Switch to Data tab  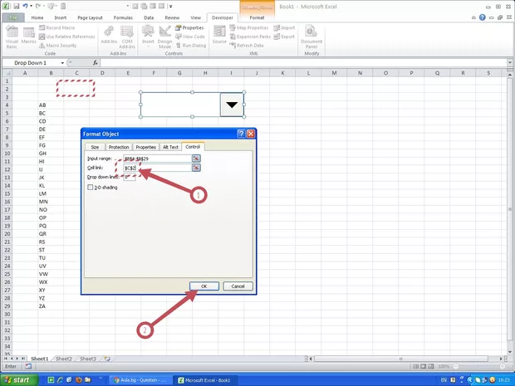coord(149,17)
